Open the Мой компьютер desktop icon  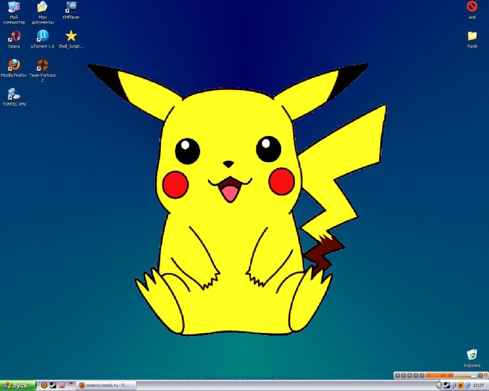coord(14,12)
